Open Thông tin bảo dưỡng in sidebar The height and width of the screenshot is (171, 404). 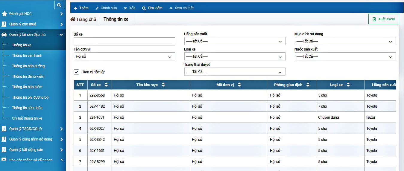pyautogui.click(x=28, y=66)
